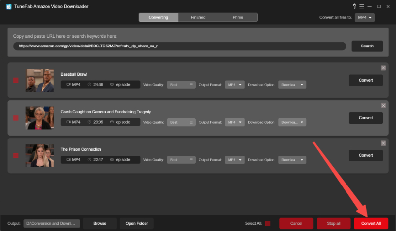Remove Baseball Brawl with its X icon

point(383,68)
